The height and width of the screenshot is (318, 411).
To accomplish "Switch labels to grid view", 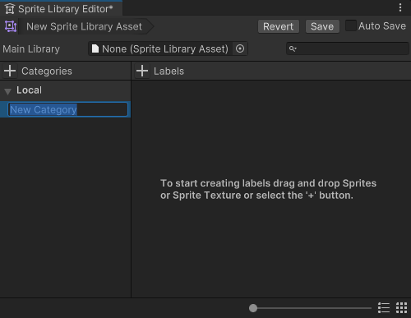I will (x=401, y=308).
